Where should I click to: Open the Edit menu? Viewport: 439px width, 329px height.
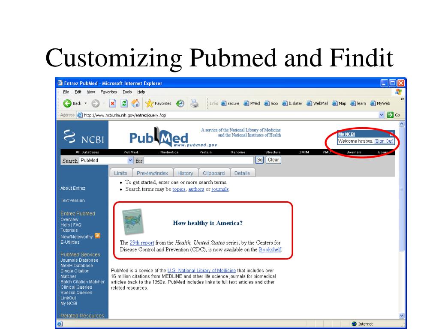78,92
